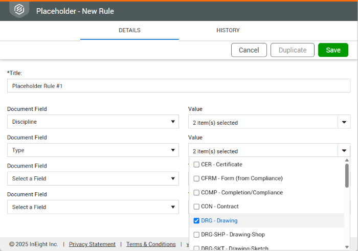The height and width of the screenshot is (251, 358).
Task: Click the Title input field
Action: click(x=178, y=86)
